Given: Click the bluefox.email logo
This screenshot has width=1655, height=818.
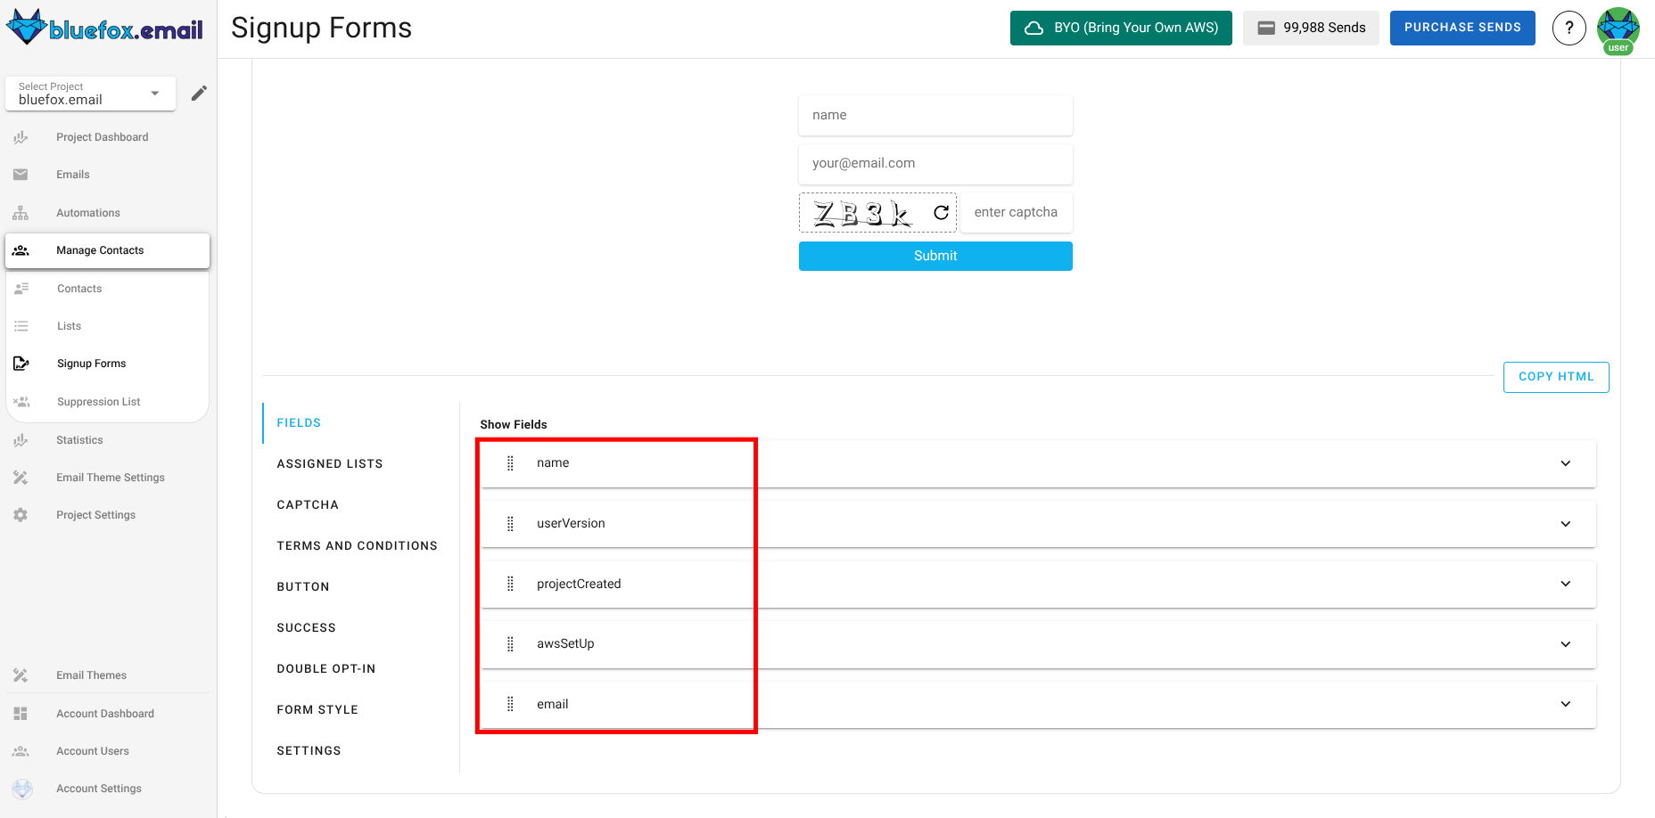Looking at the screenshot, I should pyautogui.click(x=103, y=28).
